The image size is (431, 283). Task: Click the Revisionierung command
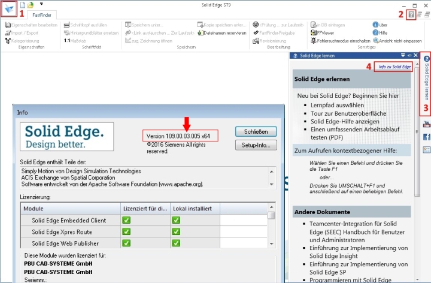pos(269,41)
